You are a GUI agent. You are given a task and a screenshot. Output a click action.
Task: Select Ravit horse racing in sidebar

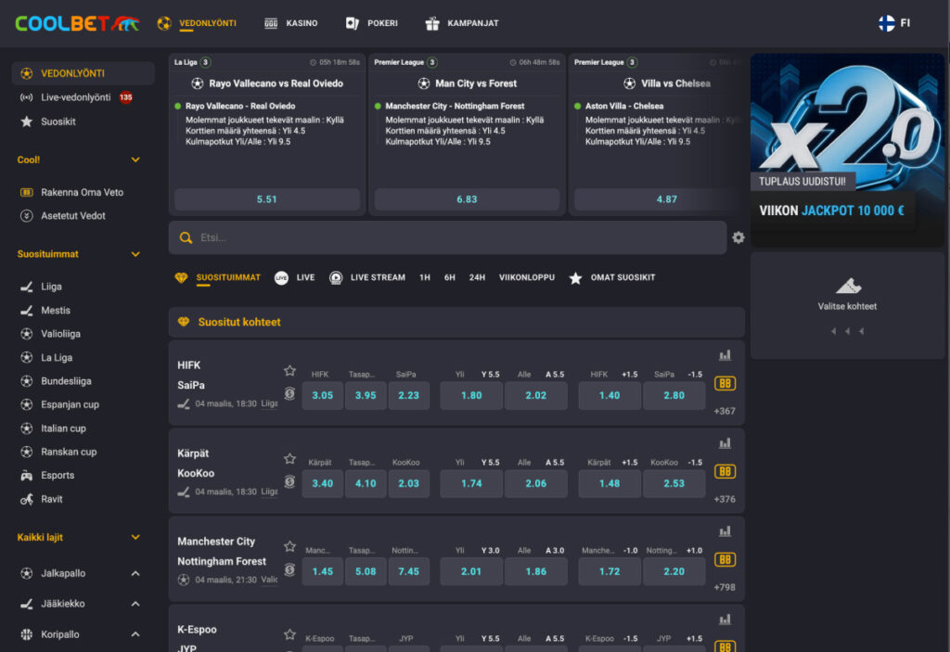click(52, 499)
